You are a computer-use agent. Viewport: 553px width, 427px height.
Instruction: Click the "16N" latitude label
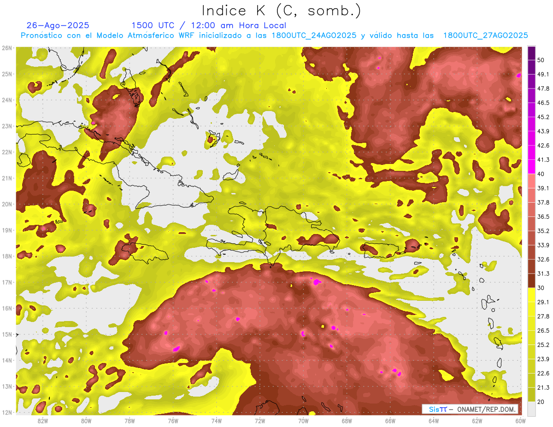tap(7, 308)
